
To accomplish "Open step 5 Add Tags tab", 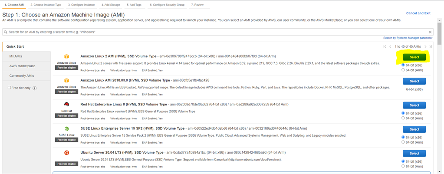I will coord(135,5).
